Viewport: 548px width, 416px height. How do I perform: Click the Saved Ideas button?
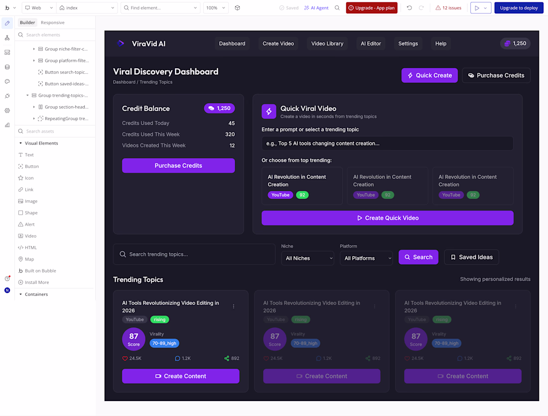click(x=471, y=257)
